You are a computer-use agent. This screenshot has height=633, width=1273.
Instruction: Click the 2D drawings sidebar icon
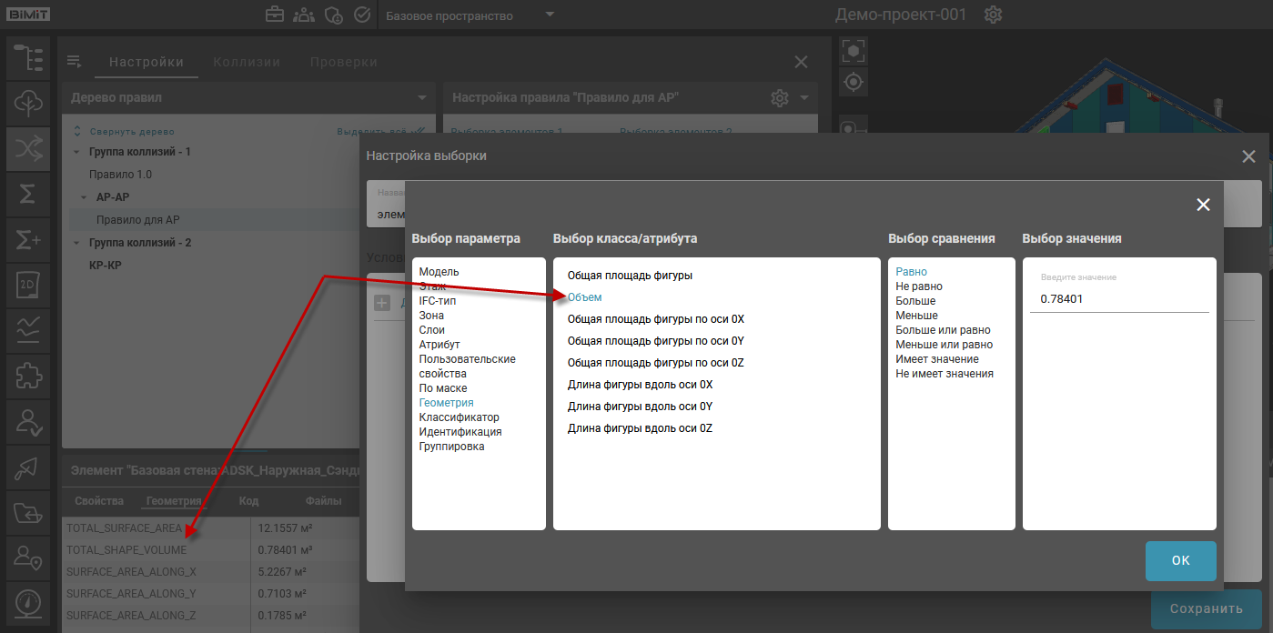pos(28,286)
